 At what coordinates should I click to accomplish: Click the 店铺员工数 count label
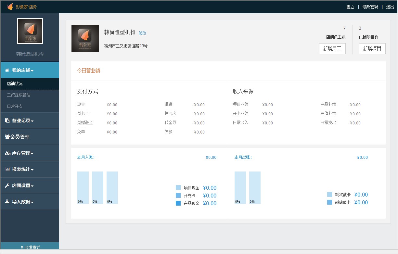click(336, 37)
